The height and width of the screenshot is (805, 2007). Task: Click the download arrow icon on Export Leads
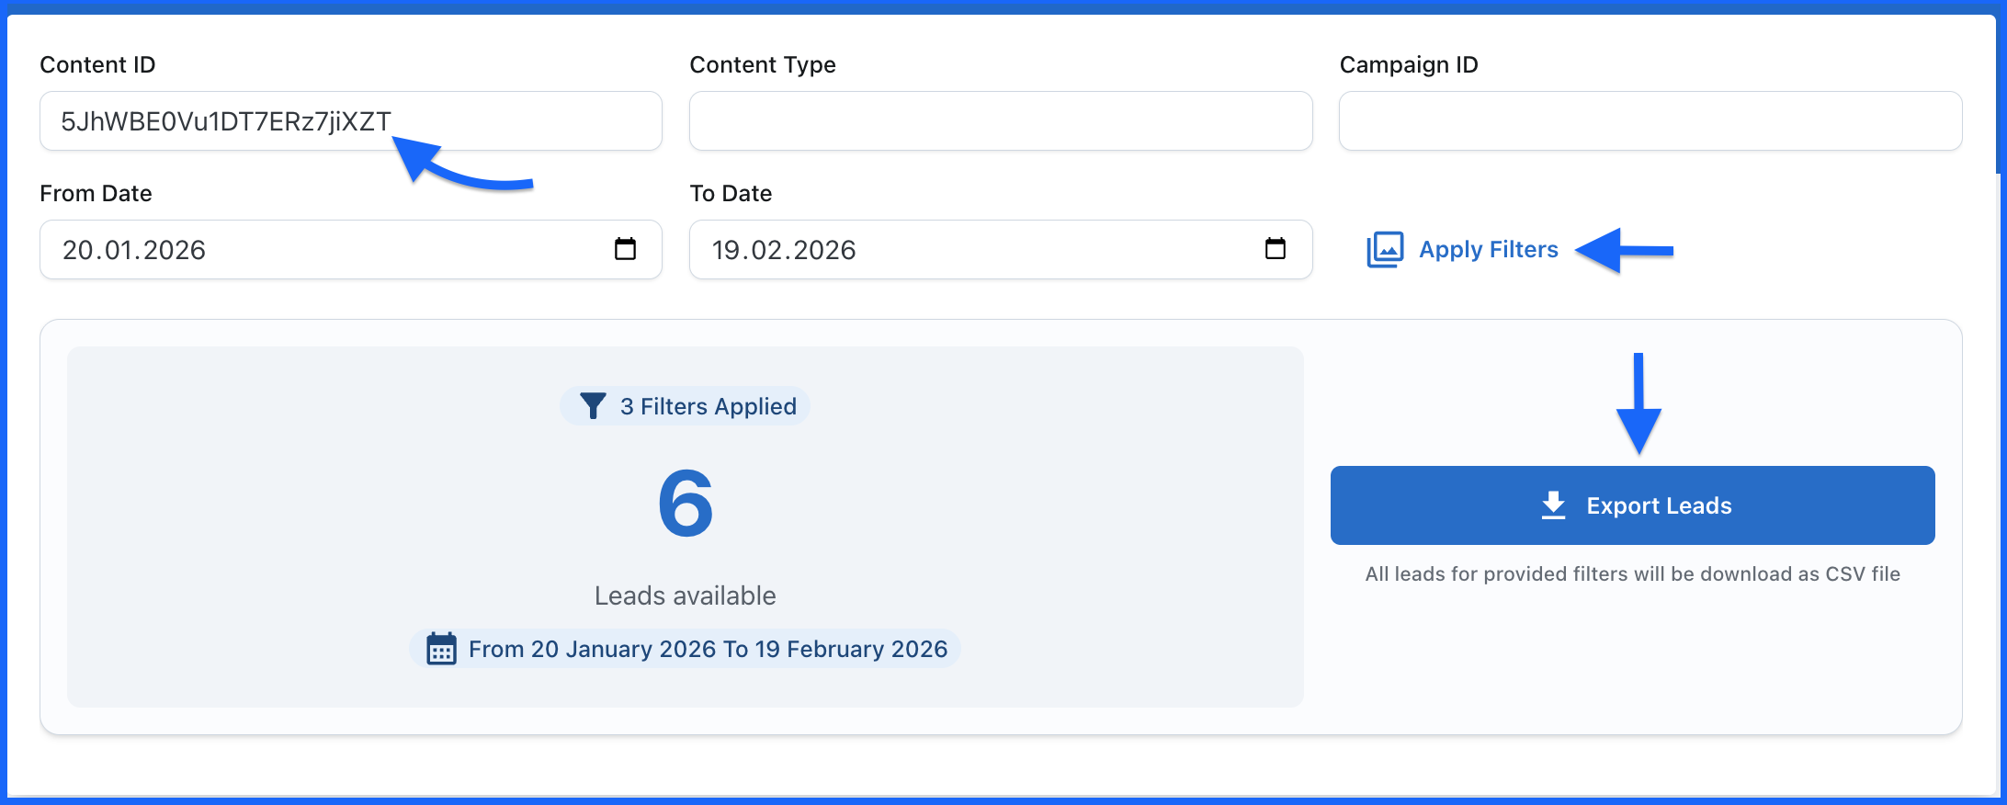point(1553,505)
